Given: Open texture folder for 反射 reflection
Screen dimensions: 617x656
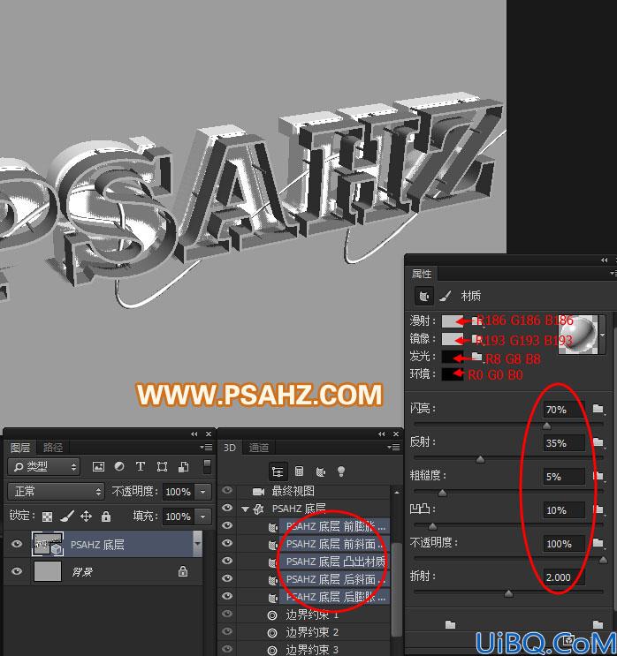Looking at the screenshot, I should (598, 442).
